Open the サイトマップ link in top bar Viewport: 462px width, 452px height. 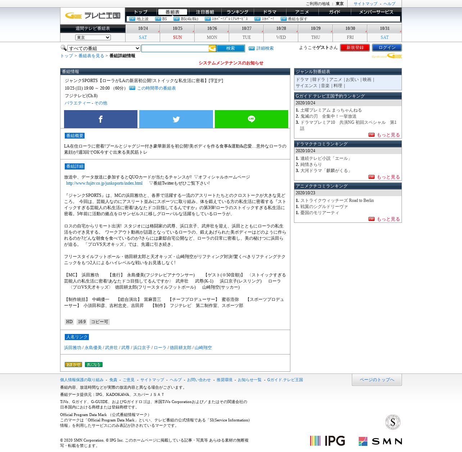(366, 4)
